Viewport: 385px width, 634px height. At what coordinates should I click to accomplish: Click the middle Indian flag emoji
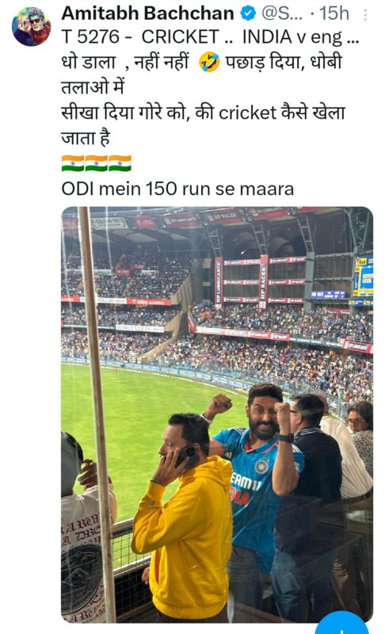pos(96,163)
